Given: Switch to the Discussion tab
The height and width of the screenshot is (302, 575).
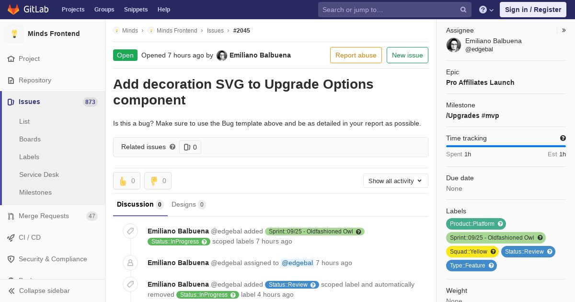Looking at the screenshot, I should tap(140, 205).
